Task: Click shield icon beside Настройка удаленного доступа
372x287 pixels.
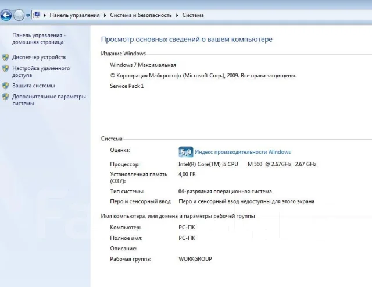Action: (x=5, y=69)
